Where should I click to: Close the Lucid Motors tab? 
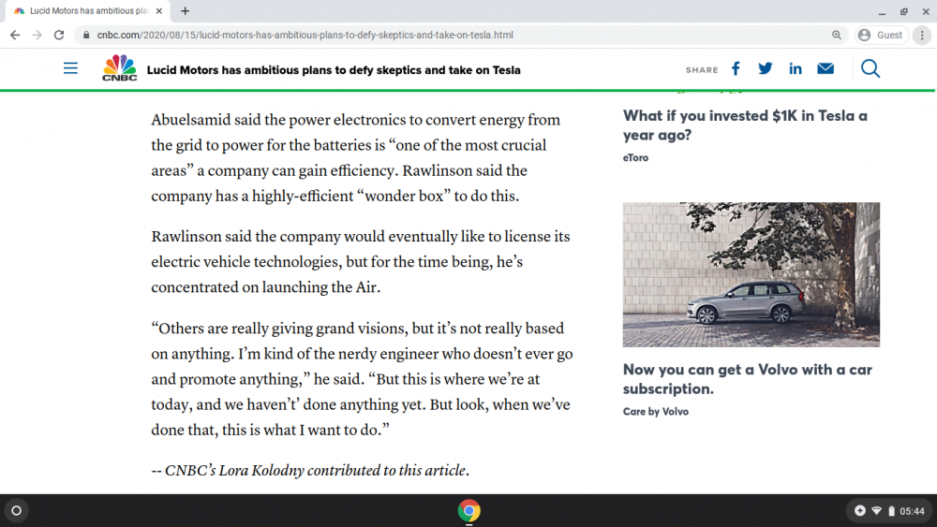click(159, 10)
